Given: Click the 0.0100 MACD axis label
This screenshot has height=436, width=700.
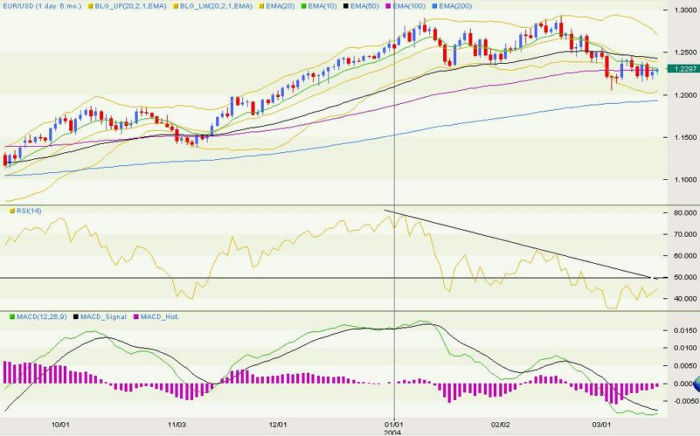Looking at the screenshot, I should (x=686, y=348).
